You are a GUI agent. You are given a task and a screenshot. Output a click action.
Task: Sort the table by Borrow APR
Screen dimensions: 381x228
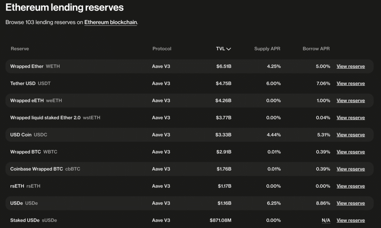[x=316, y=49]
